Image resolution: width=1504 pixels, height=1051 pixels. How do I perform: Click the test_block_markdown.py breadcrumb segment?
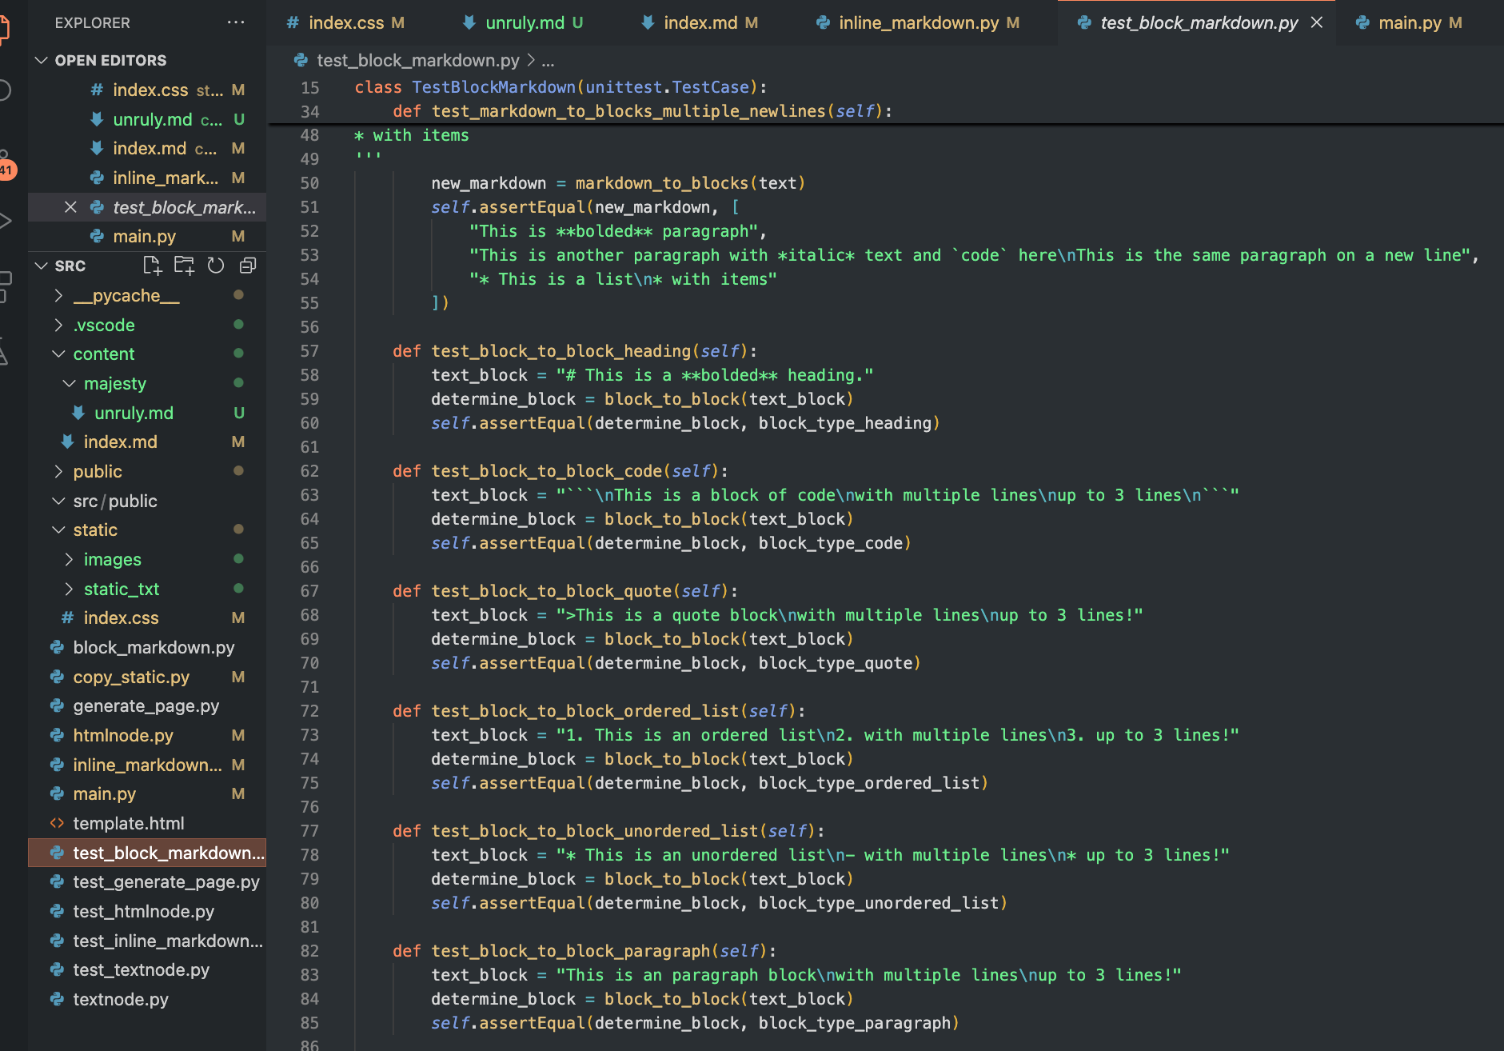(x=417, y=60)
